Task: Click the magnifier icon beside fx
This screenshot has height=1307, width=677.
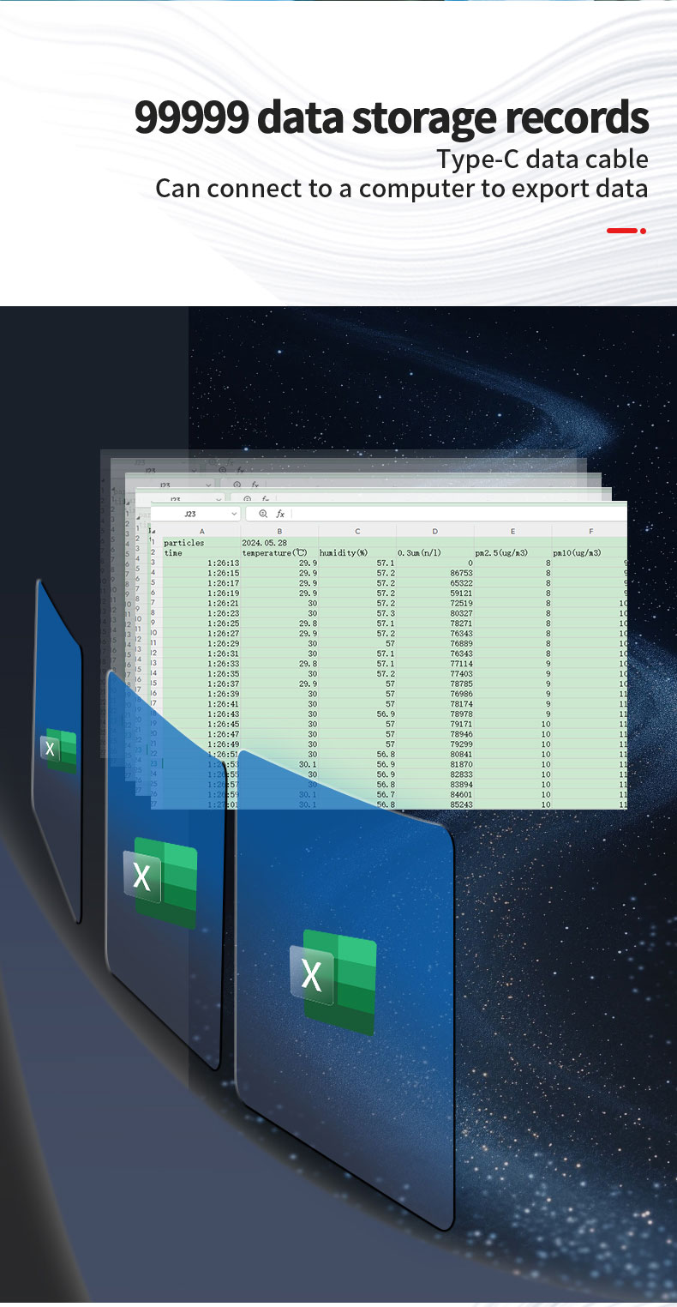Action: tap(263, 514)
